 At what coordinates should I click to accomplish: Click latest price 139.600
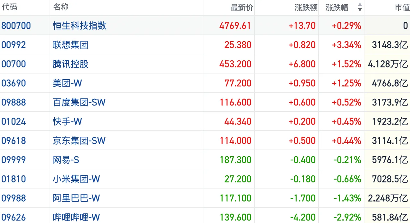[235, 217]
